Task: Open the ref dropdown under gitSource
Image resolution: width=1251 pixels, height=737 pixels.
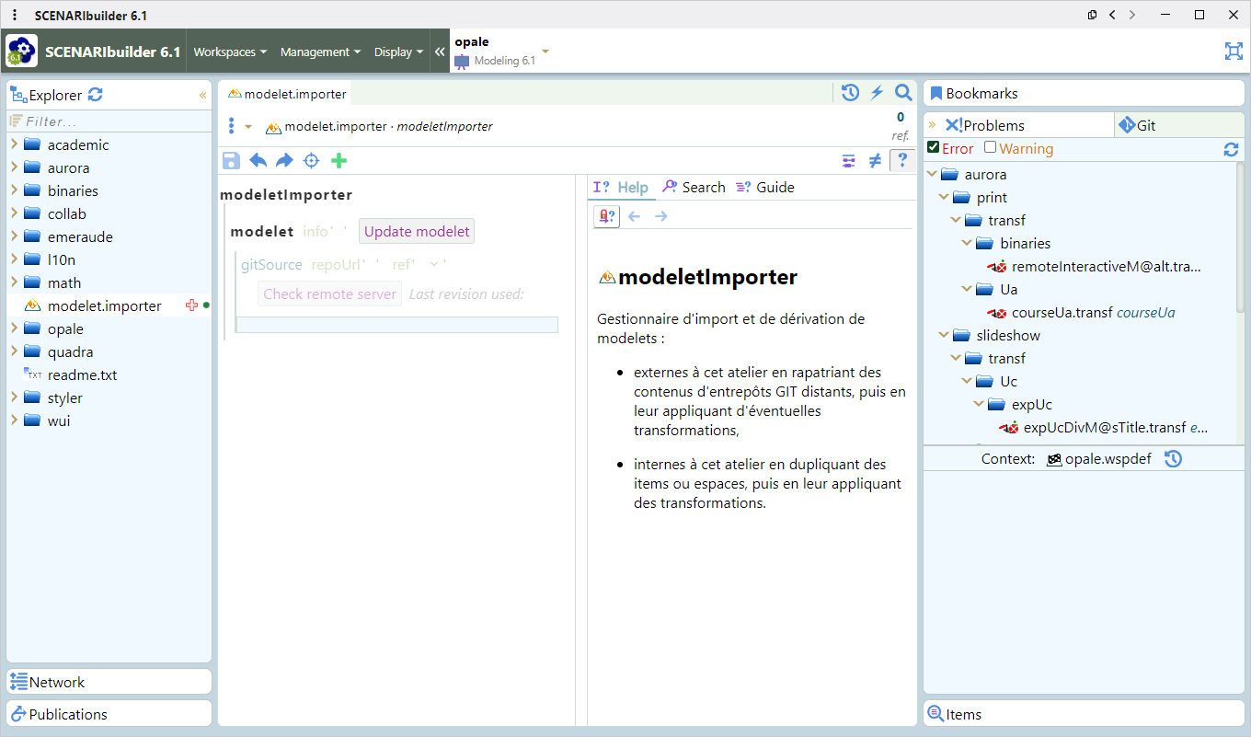Action: [433, 263]
